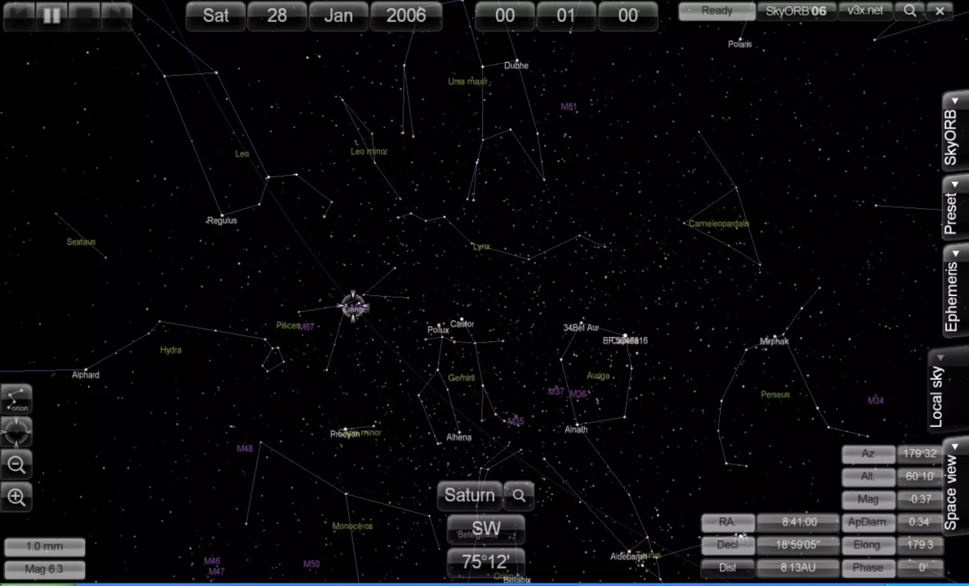Viewport: 969px width, 586px height.
Task: Pause the sky time animation
Action: tap(51, 16)
